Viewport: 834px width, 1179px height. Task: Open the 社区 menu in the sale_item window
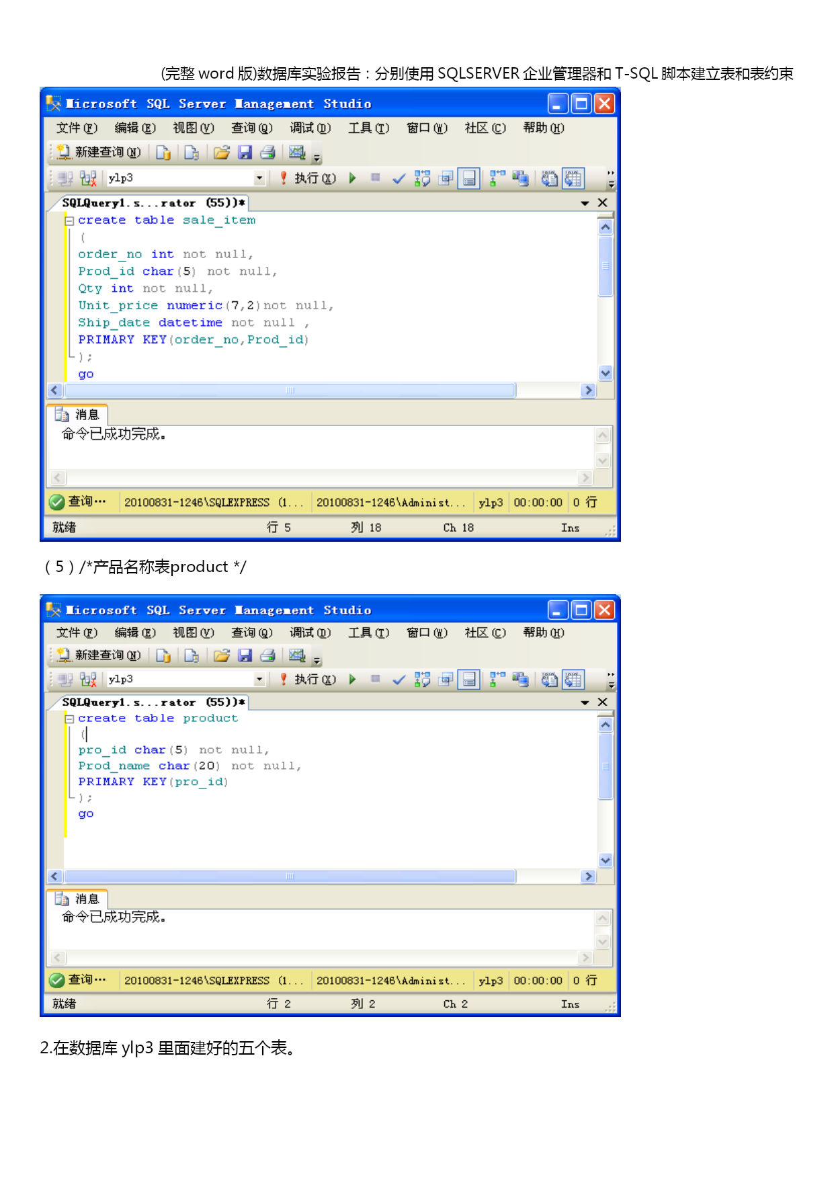(x=485, y=128)
